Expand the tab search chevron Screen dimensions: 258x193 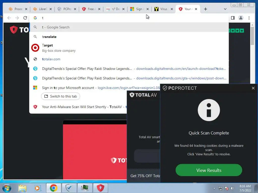225,9
